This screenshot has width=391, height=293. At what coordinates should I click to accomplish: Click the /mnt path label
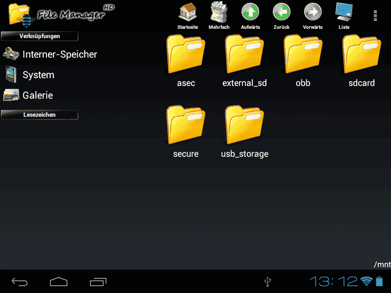pyautogui.click(x=382, y=264)
